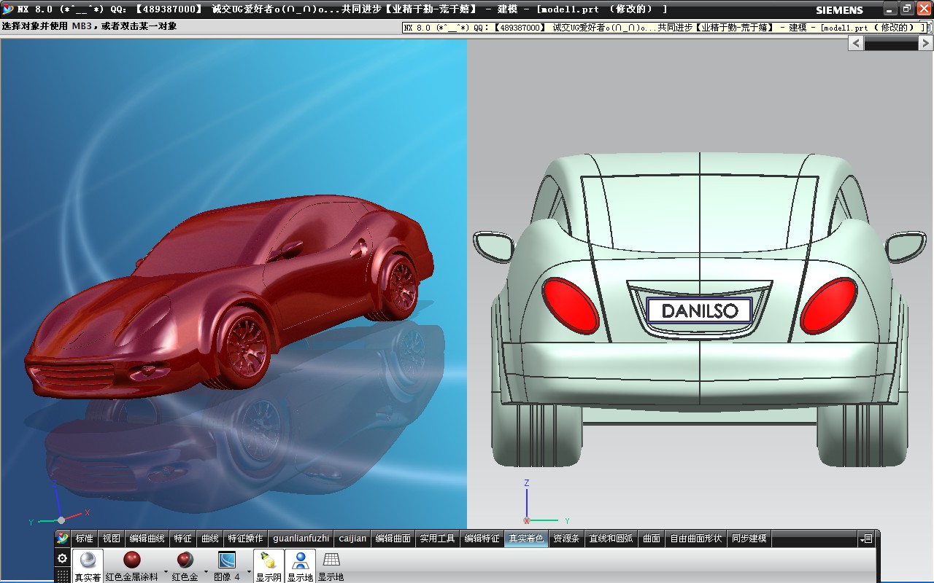Image resolution: width=934 pixels, height=583 pixels.
Task: Open toolbar options menu at tab bar end
Action: coord(866,539)
